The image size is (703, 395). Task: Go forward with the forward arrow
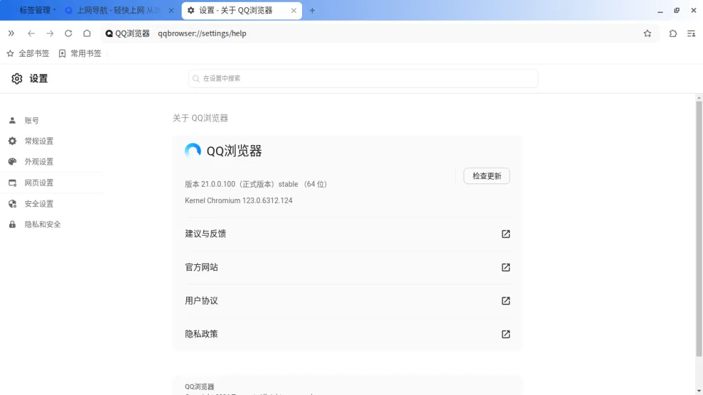[x=49, y=33]
